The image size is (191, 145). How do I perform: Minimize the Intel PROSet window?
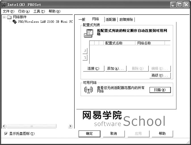(x=173, y=5)
